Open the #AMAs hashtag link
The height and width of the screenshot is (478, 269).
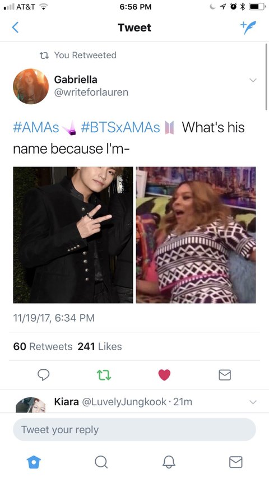point(36,127)
